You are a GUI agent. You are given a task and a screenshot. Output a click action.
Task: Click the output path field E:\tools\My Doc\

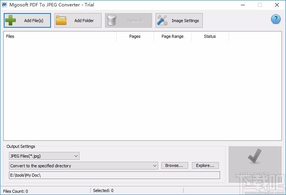[114, 175]
